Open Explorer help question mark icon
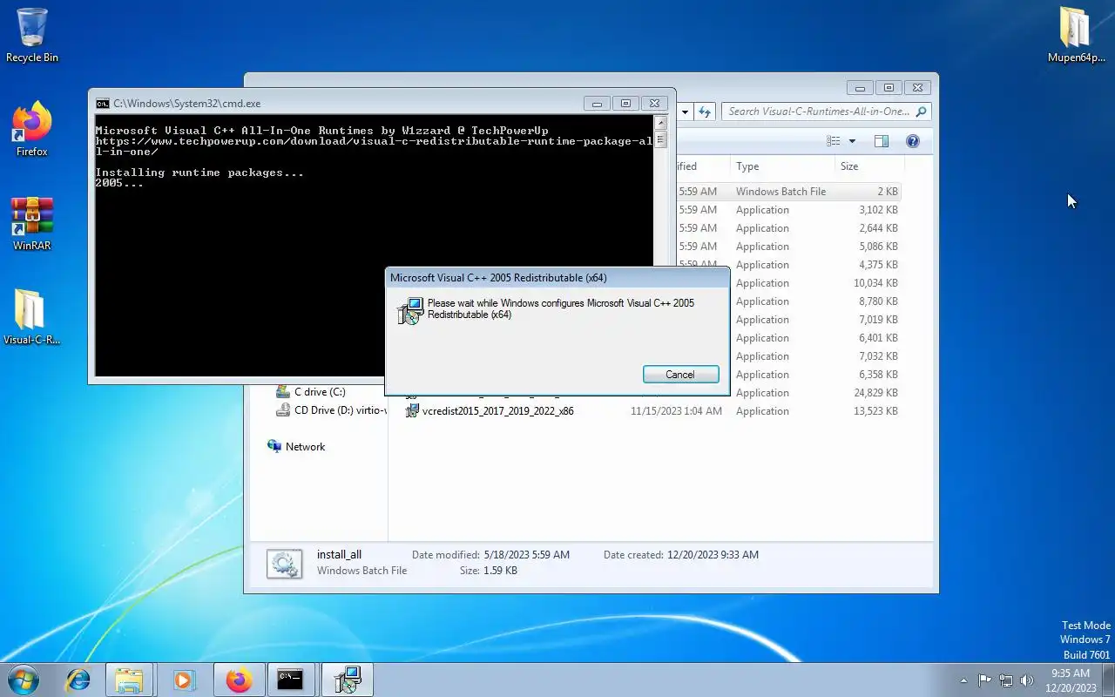 pyautogui.click(x=913, y=141)
